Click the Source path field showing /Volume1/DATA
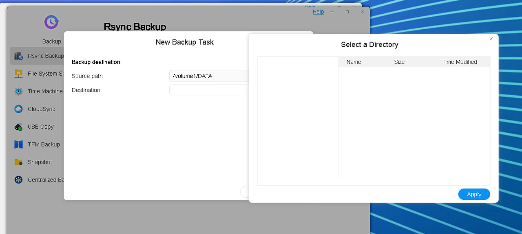The width and height of the screenshot is (522, 234). tap(209, 76)
